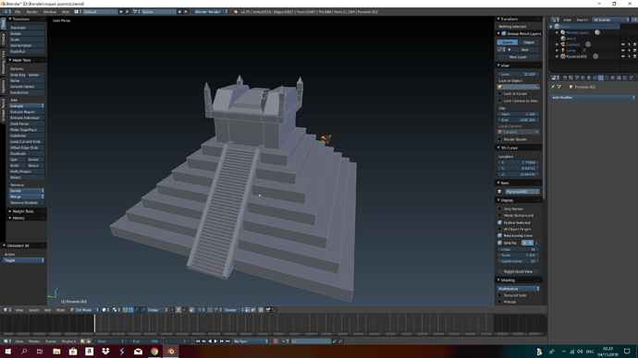Open Chrome from the Windows taskbar
Image resolution: width=638 pixels, height=358 pixels.
pos(154,352)
